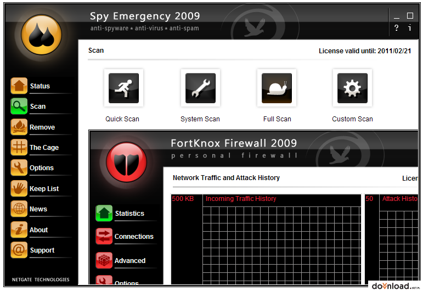Open the Keep List section
423x291 pixels.
pos(44,189)
